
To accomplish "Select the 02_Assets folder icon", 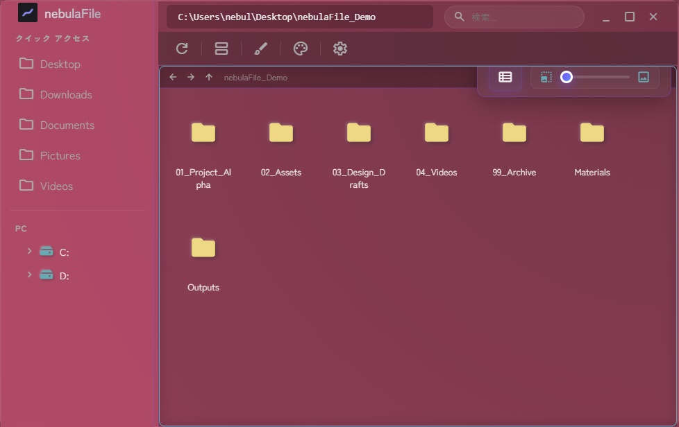I will pyautogui.click(x=281, y=132).
